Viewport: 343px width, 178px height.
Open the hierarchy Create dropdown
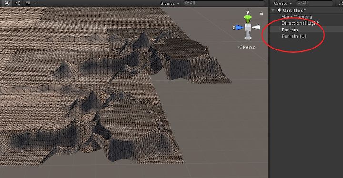click(x=282, y=3)
